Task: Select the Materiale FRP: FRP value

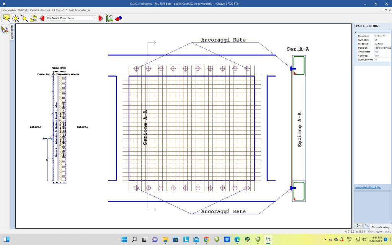Action: pos(382,36)
